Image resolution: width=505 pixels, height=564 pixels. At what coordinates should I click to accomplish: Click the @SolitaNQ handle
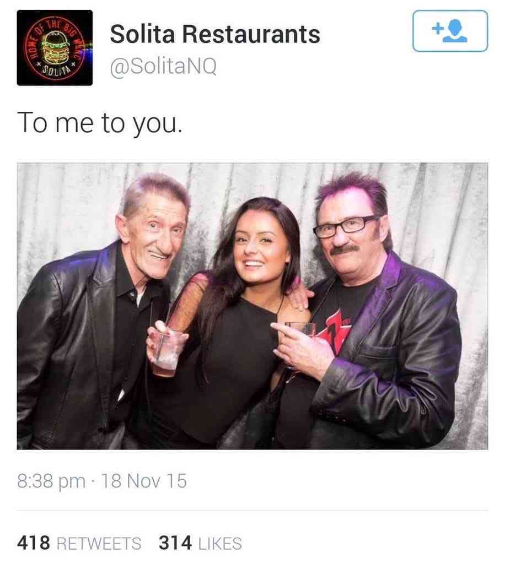pos(163,66)
